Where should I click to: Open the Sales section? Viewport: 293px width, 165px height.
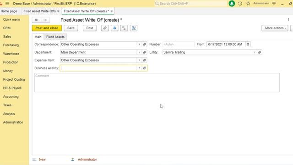click(7, 37)
